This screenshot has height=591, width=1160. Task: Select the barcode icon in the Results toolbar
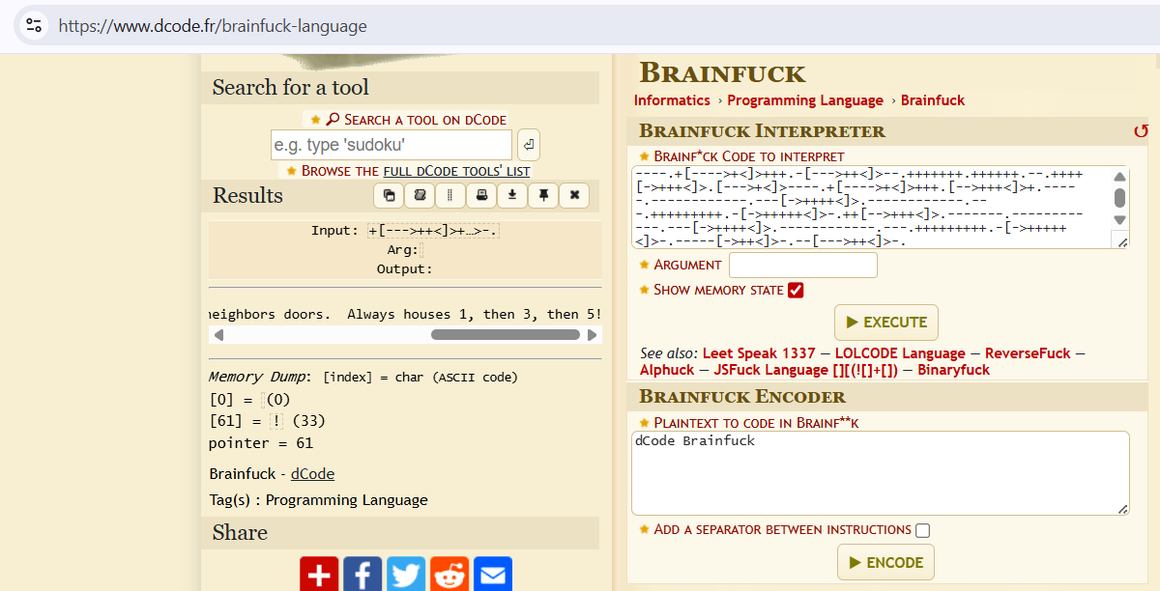pyautogui.click(x=450, y=195)
